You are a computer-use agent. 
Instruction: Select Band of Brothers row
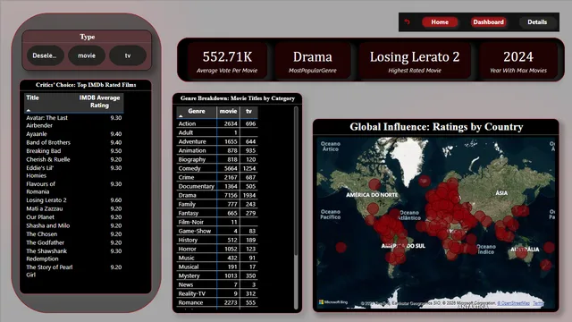tap(73, 142)
